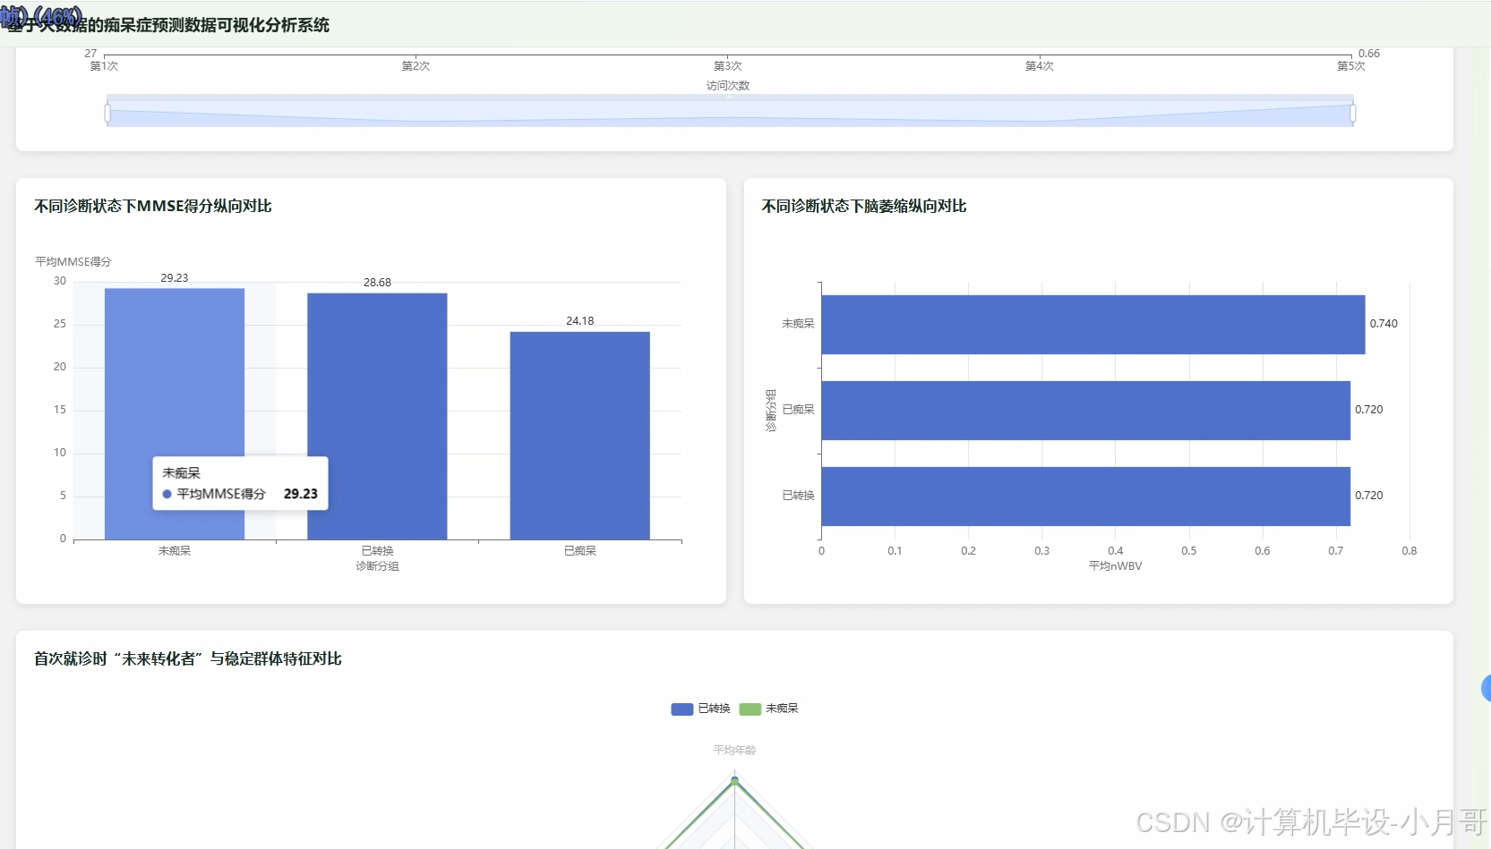
Task: Toggle the 已转换 legend in the radar chart
Action: pos(700,709)
